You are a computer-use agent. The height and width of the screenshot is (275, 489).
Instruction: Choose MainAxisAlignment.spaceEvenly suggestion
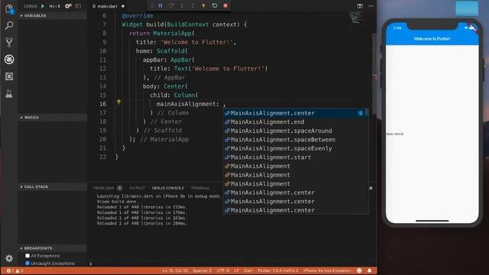(295, 148)
